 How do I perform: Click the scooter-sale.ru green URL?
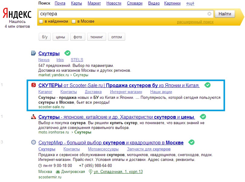pyautogui.click(x=51, y=107)
